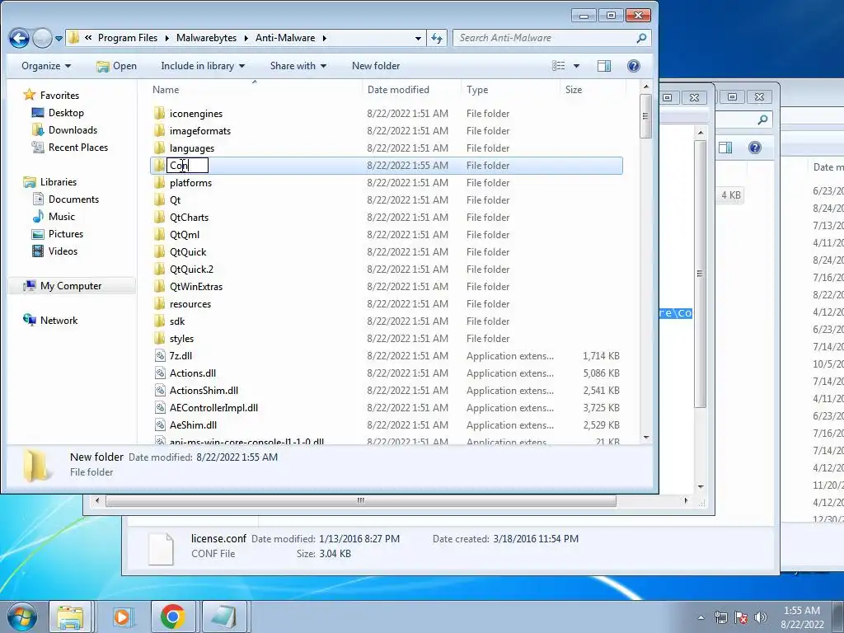This screenshot has height=633, width=844.
Task: Select the AeShim.dll file
Action: tap(193, 424)
